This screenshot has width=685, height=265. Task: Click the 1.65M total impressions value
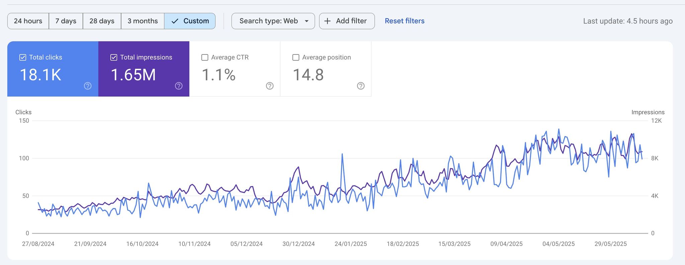coord(133,75)
